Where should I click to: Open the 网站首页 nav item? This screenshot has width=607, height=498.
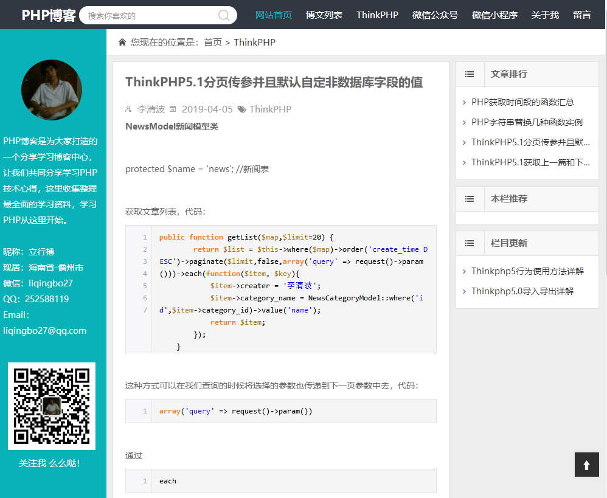pos(273,15)
